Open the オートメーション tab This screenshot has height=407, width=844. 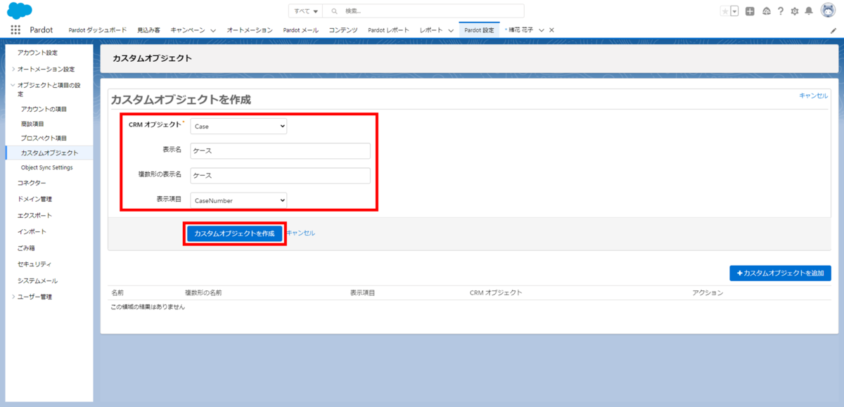[x=250, y=30]
